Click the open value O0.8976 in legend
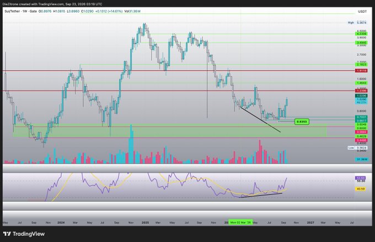Viewport: 375px width, 242px height. 45,11
